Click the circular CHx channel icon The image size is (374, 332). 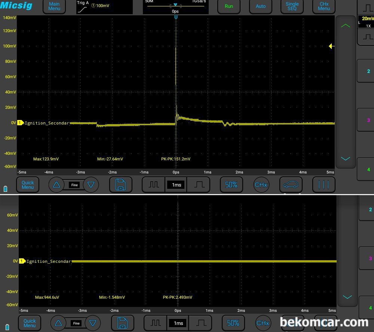point(261,185)
